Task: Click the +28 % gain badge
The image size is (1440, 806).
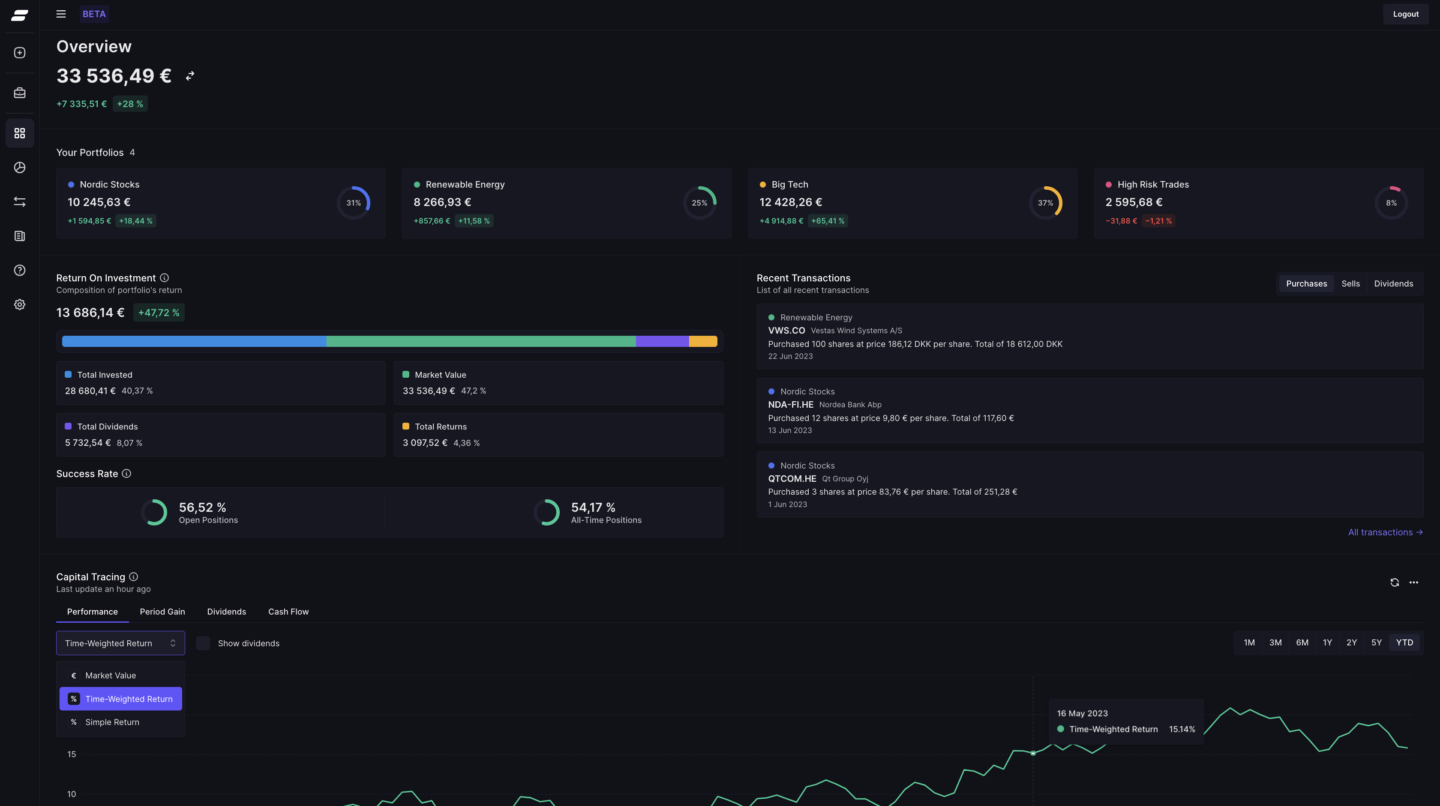Action: tap(130, 104)
